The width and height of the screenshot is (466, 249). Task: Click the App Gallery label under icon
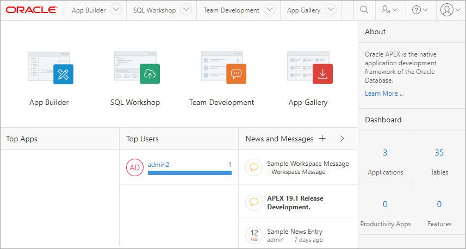(308, 103)
